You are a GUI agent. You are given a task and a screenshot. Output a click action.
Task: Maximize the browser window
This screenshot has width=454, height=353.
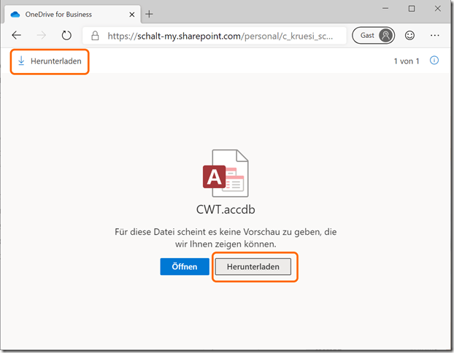[x=412, y=9]
